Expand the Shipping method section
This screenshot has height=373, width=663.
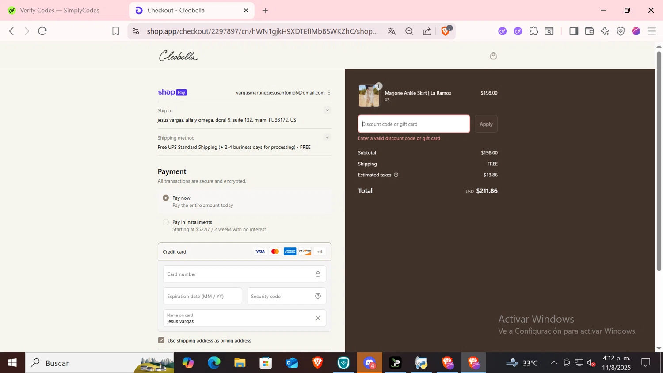pos(327,137)
